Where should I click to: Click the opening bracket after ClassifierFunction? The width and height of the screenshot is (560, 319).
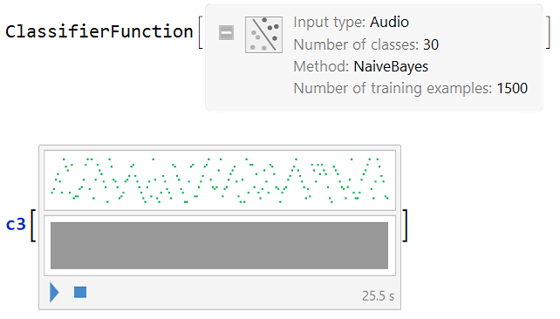point(201,32)
